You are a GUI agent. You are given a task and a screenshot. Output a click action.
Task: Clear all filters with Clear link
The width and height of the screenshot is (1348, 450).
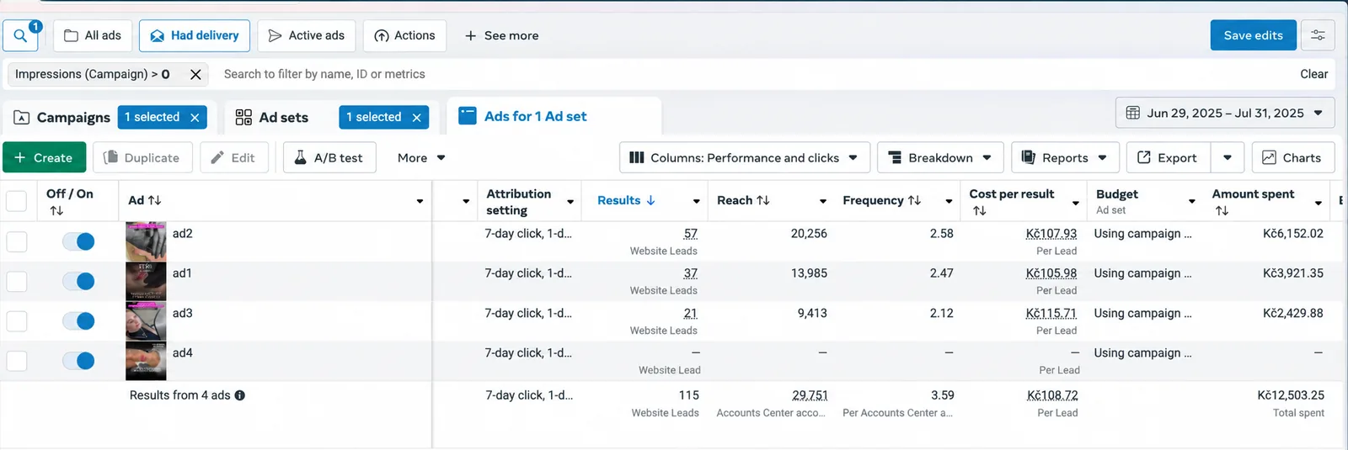1313,74
